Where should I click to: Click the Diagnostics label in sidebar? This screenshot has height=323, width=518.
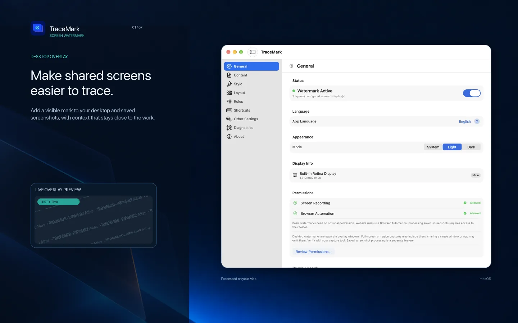click(244, 128)
